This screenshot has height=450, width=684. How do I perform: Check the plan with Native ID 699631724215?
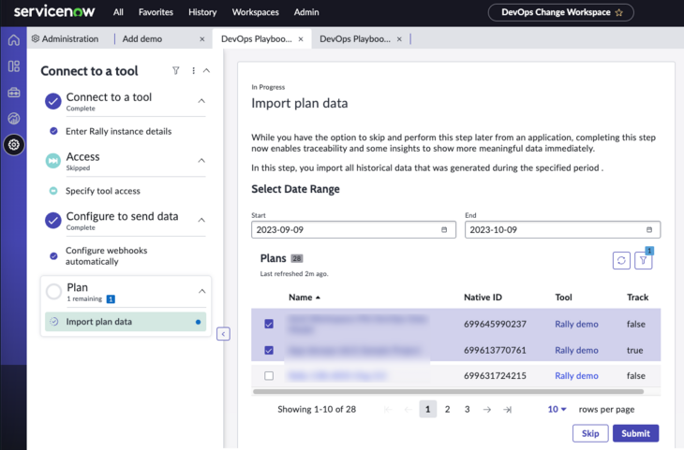tap(269, 375)
